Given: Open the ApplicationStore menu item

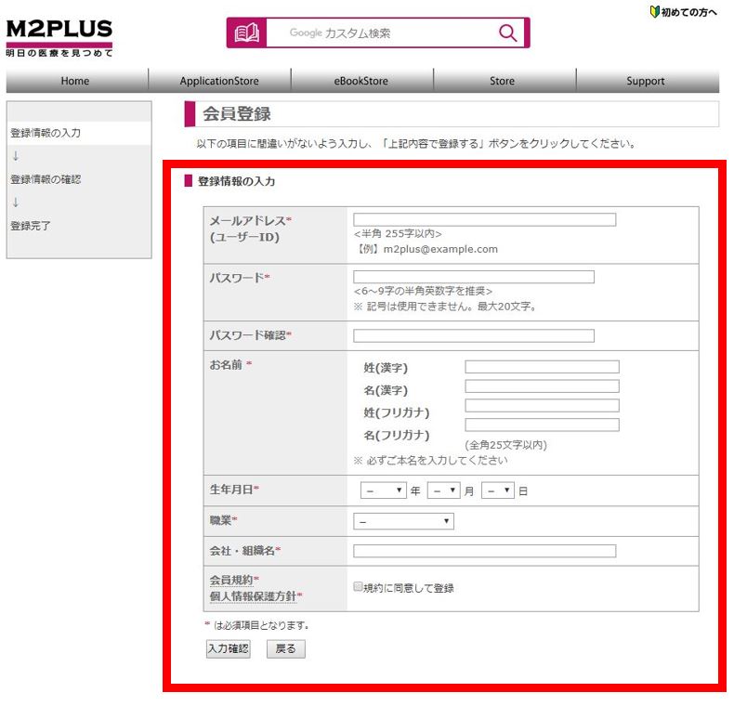Looking at the screenshot, I should pos(219,81).
